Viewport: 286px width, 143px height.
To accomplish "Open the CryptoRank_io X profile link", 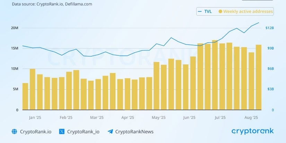I will pos(83,132).
